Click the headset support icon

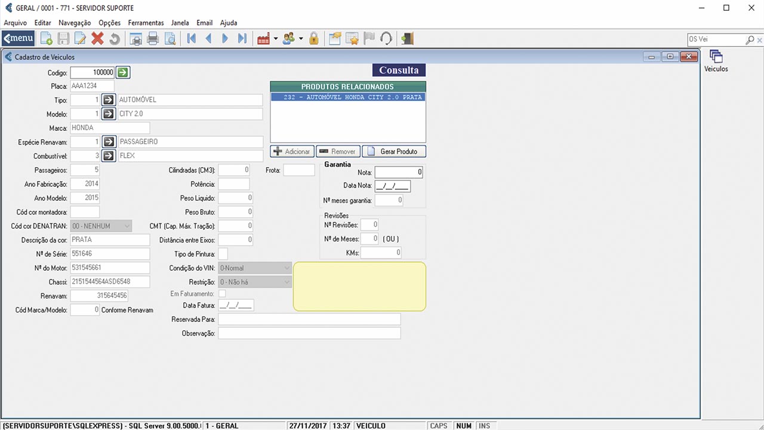coord(386,39)
